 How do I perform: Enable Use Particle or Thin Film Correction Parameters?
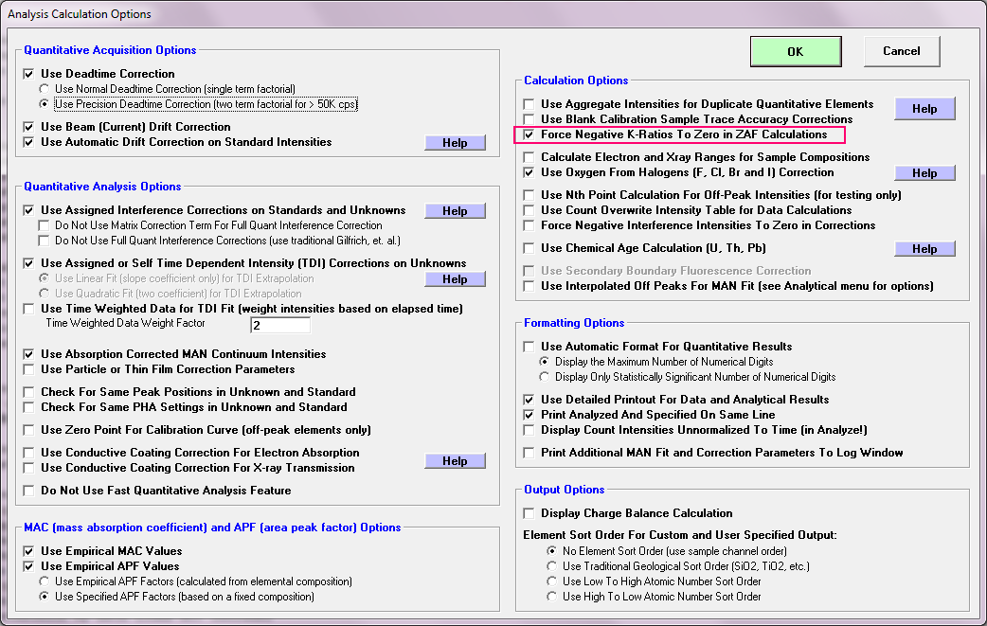(29, 369)
